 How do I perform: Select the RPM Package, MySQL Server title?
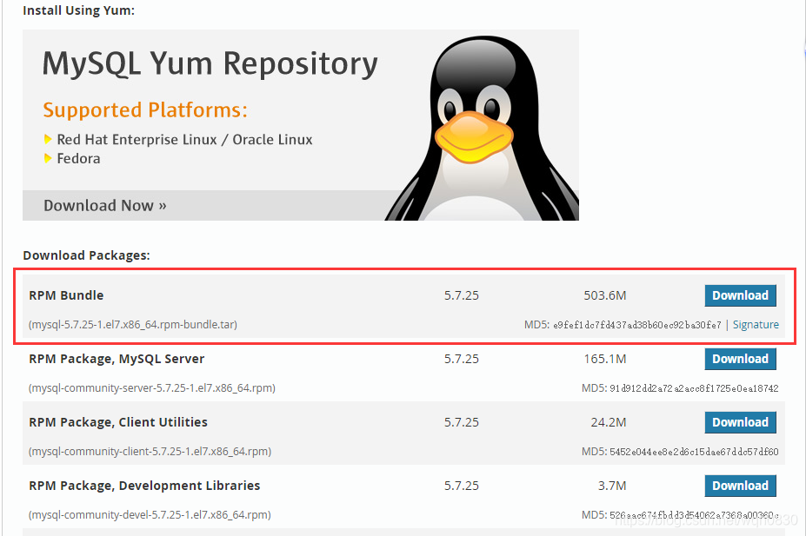click(117, 359)
